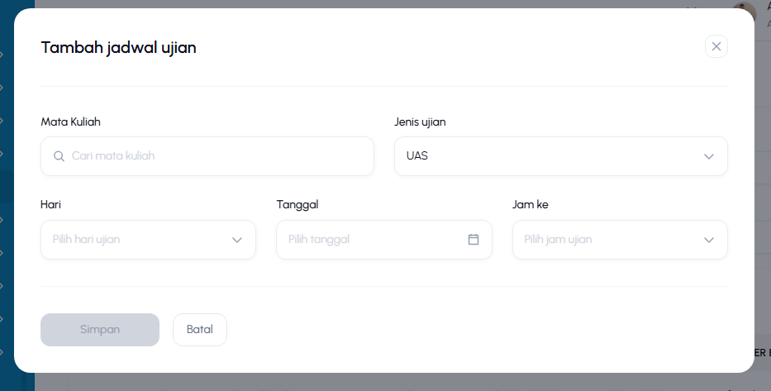Screen dimensions: 771x391
Task: Click the Jam ke field label
Action: [x=530, y=205]
